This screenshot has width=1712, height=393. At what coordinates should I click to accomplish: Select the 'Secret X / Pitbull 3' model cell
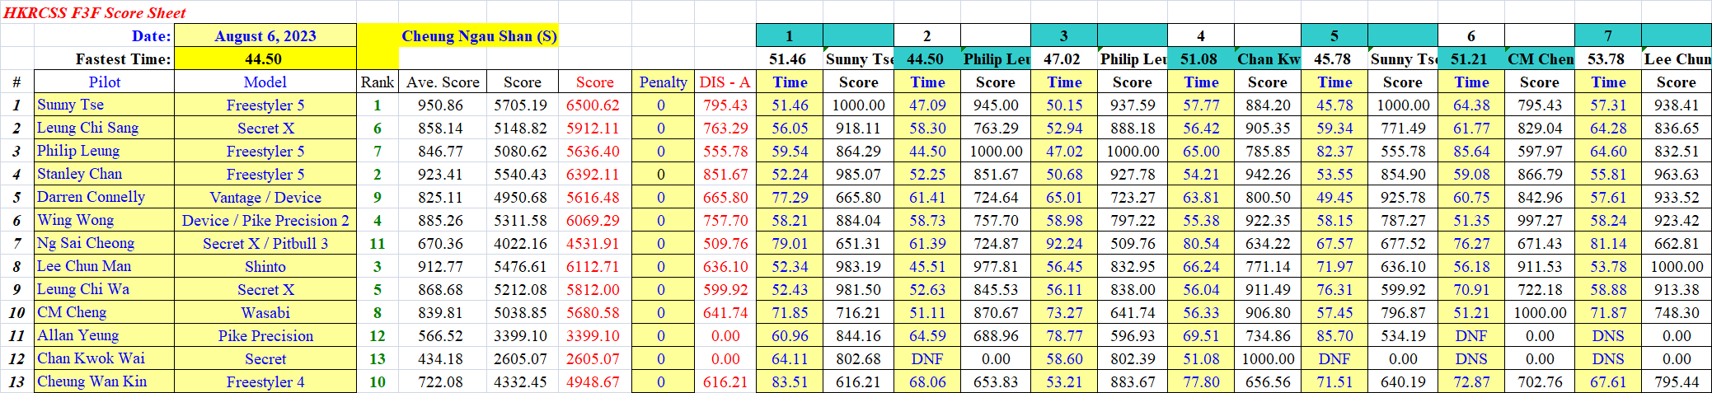click(265, 243)
